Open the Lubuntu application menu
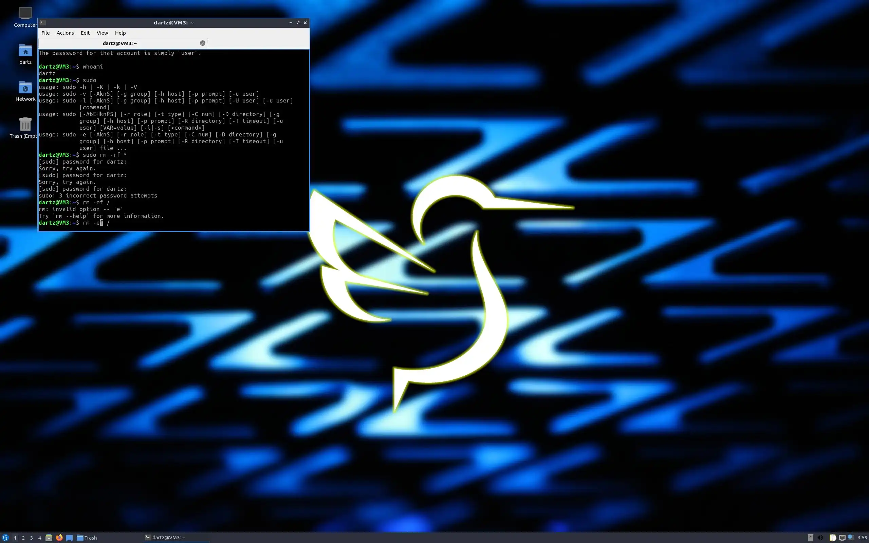Image resolution: width=869 pixels, height=543 pixels. 5,538
